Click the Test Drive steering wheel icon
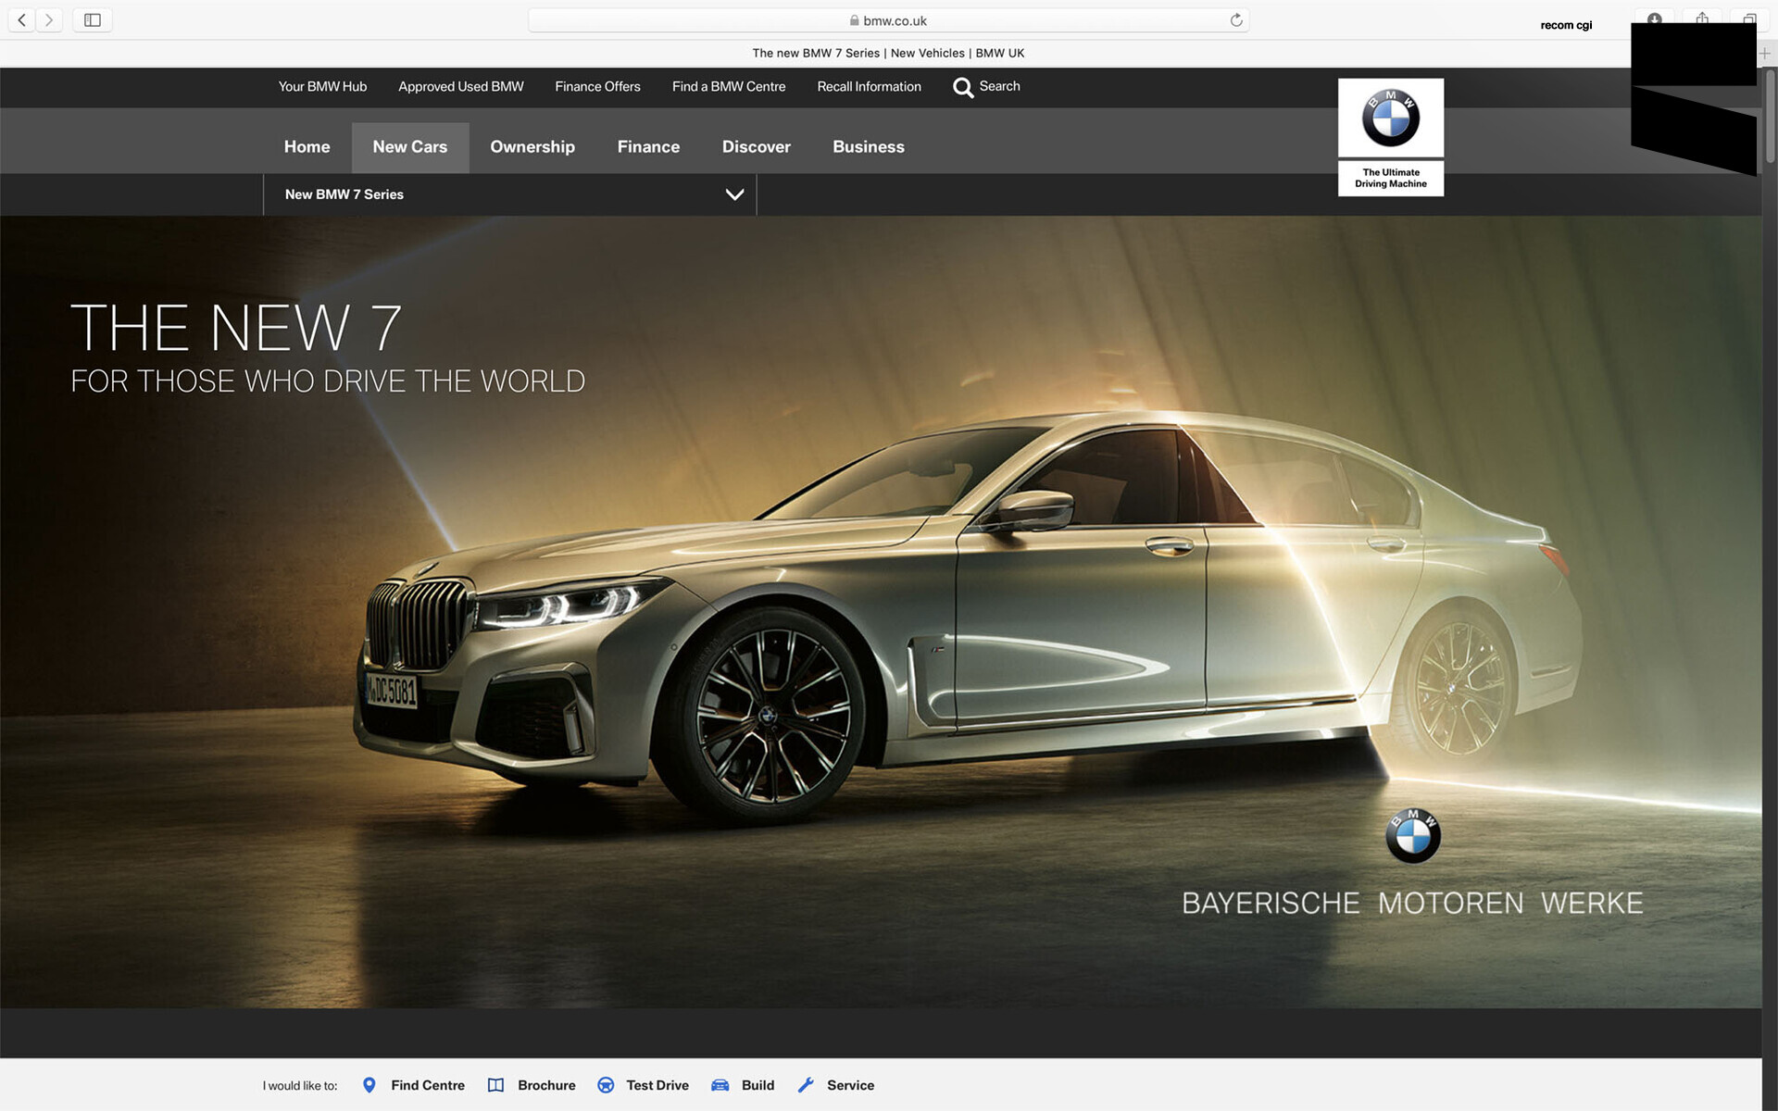 coord(606,1085)
